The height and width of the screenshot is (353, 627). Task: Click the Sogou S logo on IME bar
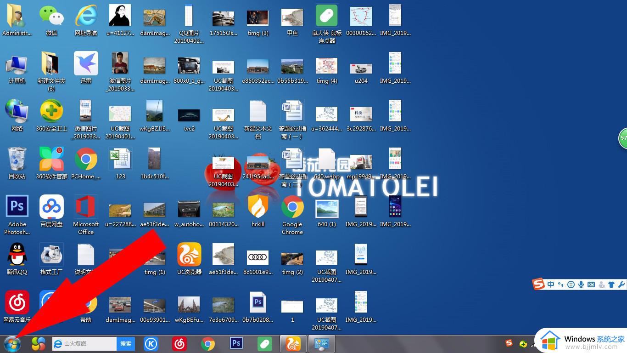pos(539,285)
